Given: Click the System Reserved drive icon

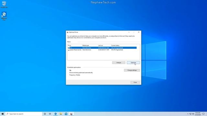Looking at the screenshot, I should (69, 50).
